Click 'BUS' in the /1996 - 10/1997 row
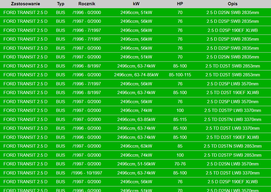This screenshot has width=271, height=192. coord(61,173)
